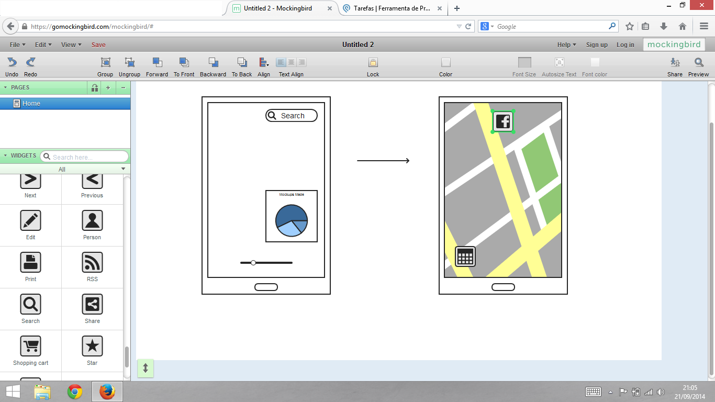Click the To Back toolbar icon
This screenshot has width=715, height=402.
[242, 63]
